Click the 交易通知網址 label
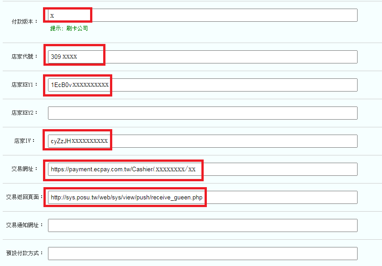 [24, 225]
